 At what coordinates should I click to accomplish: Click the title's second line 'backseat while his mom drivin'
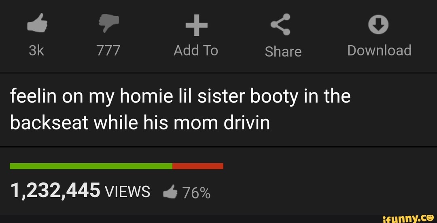click(x=140, y=123)
